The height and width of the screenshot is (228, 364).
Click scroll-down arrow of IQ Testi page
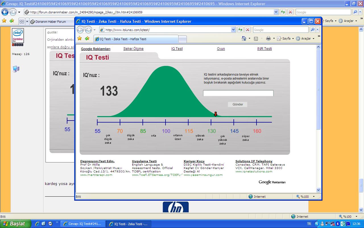click(x=318, y=190)
